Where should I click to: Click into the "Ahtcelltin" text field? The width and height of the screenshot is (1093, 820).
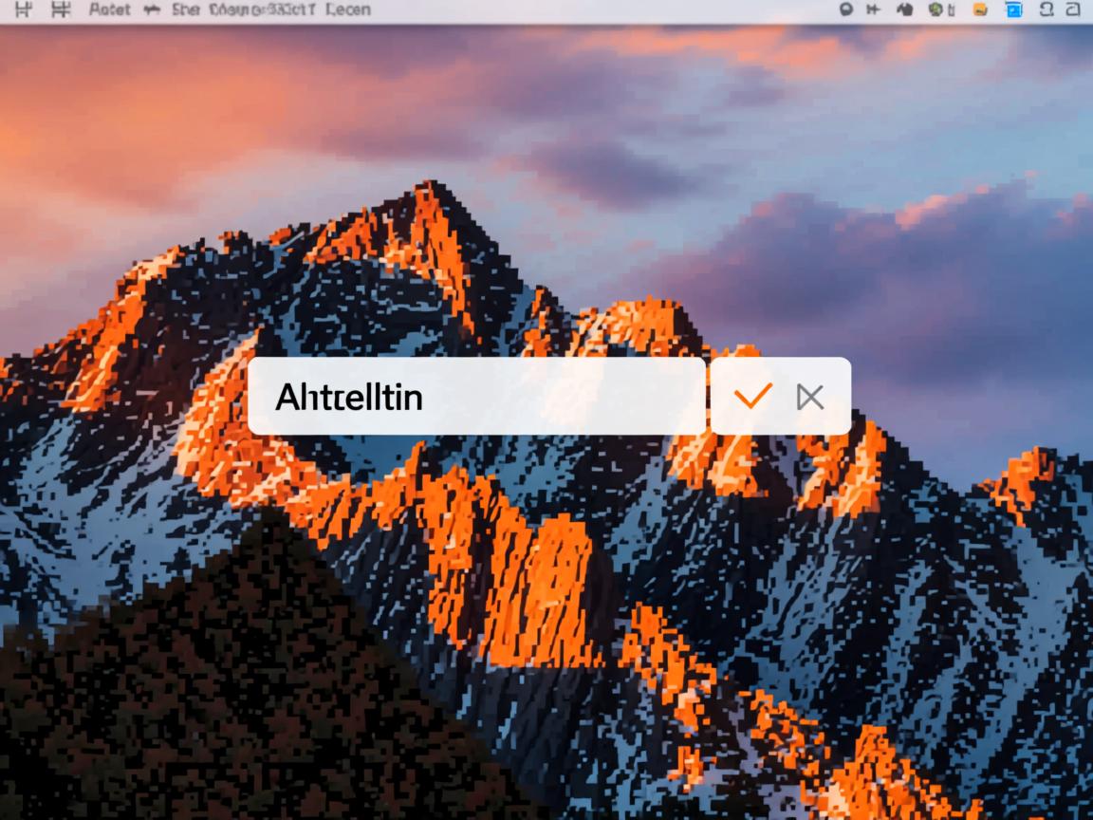(x=474, y=397)
